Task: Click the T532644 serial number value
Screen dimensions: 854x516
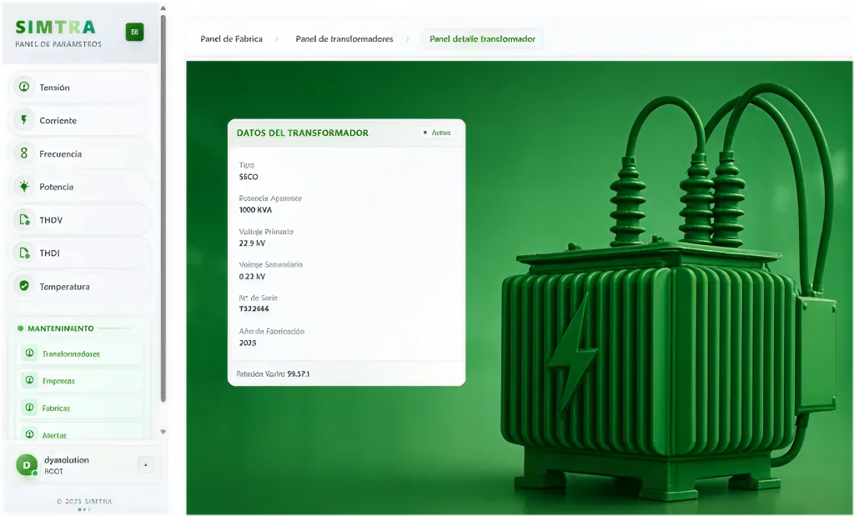Action: point(254,308)
